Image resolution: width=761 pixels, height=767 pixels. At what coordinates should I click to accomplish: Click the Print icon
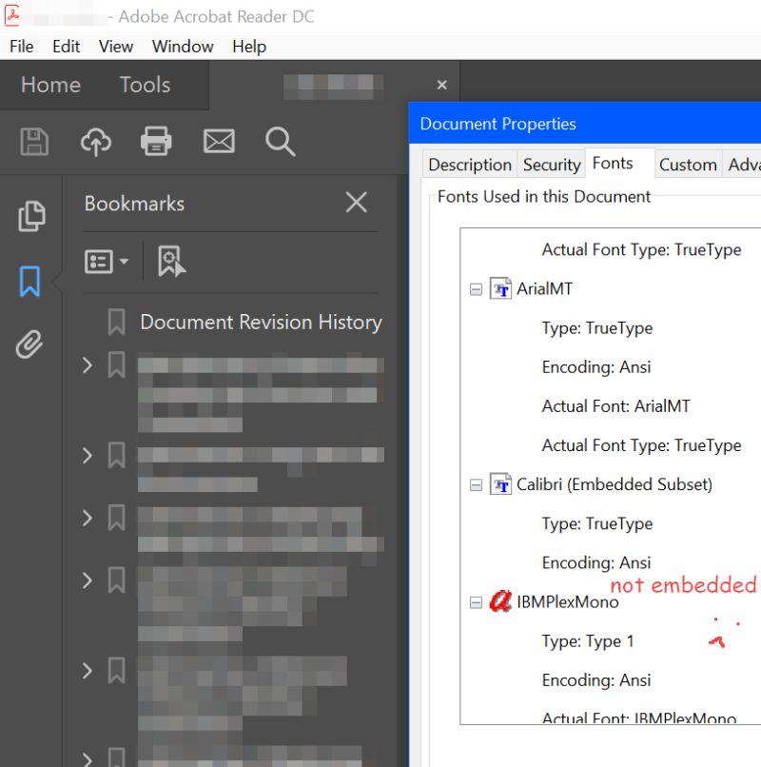pyautogui.click(x=156, y=140)
